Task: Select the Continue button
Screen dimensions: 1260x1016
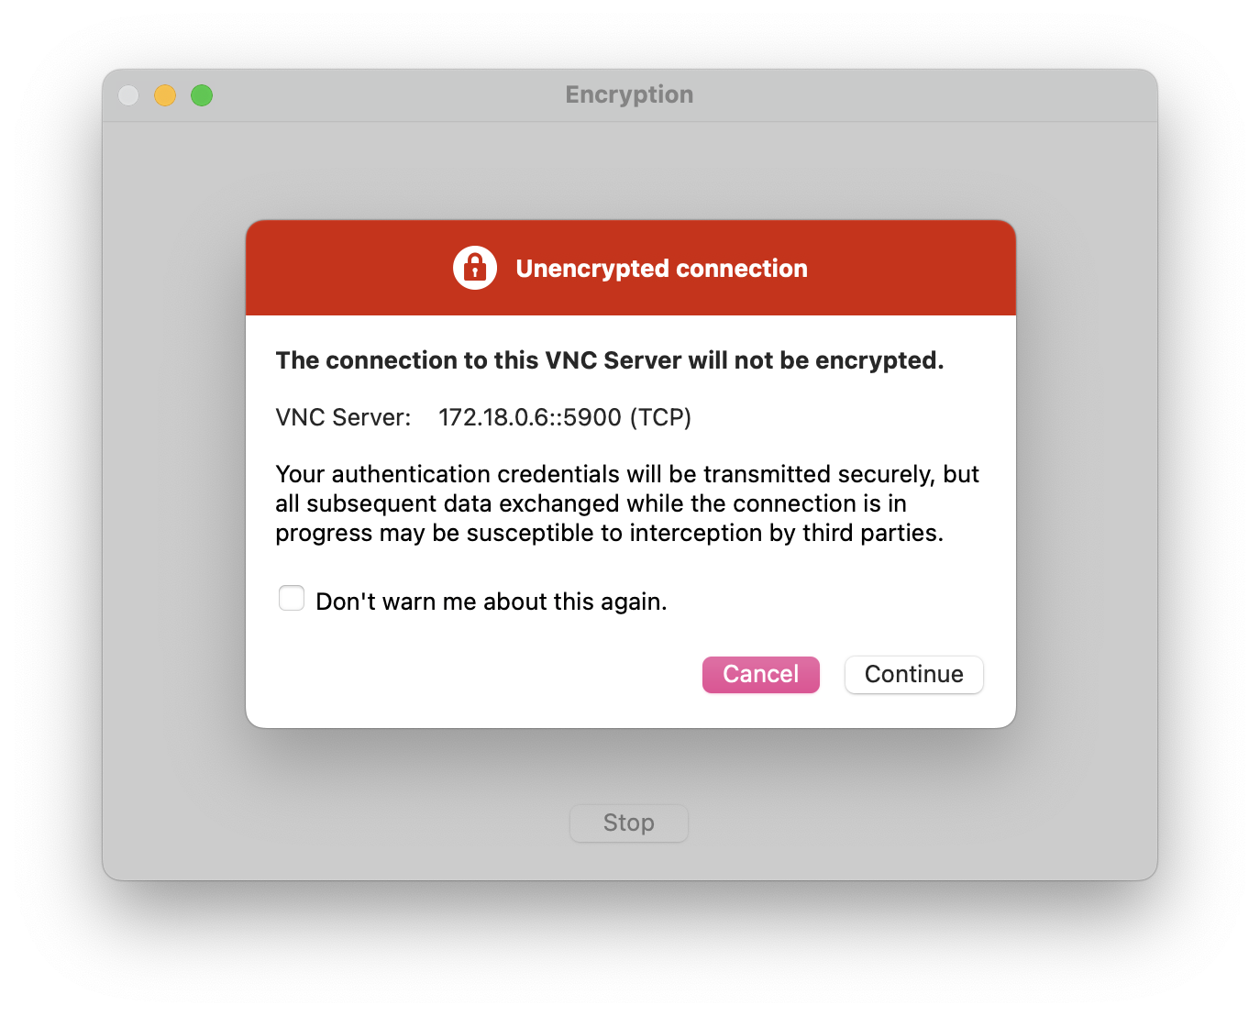Action: 913,674
